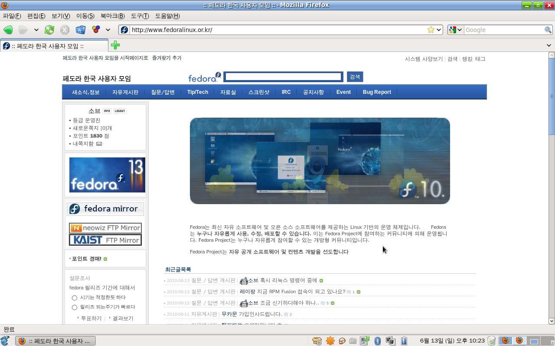Click the Fedora logo beside the search box
555x346 pixels.
coord(205,77)
